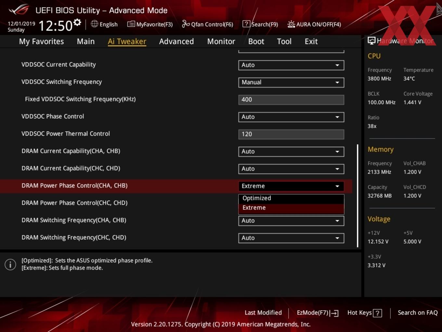Choose Extreme option in dropdown list
The image size is (442, 332).
coord(291,208)
